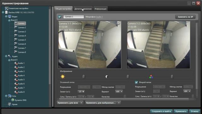
Task: Click the Видео monitor icon
Action: 10,16
